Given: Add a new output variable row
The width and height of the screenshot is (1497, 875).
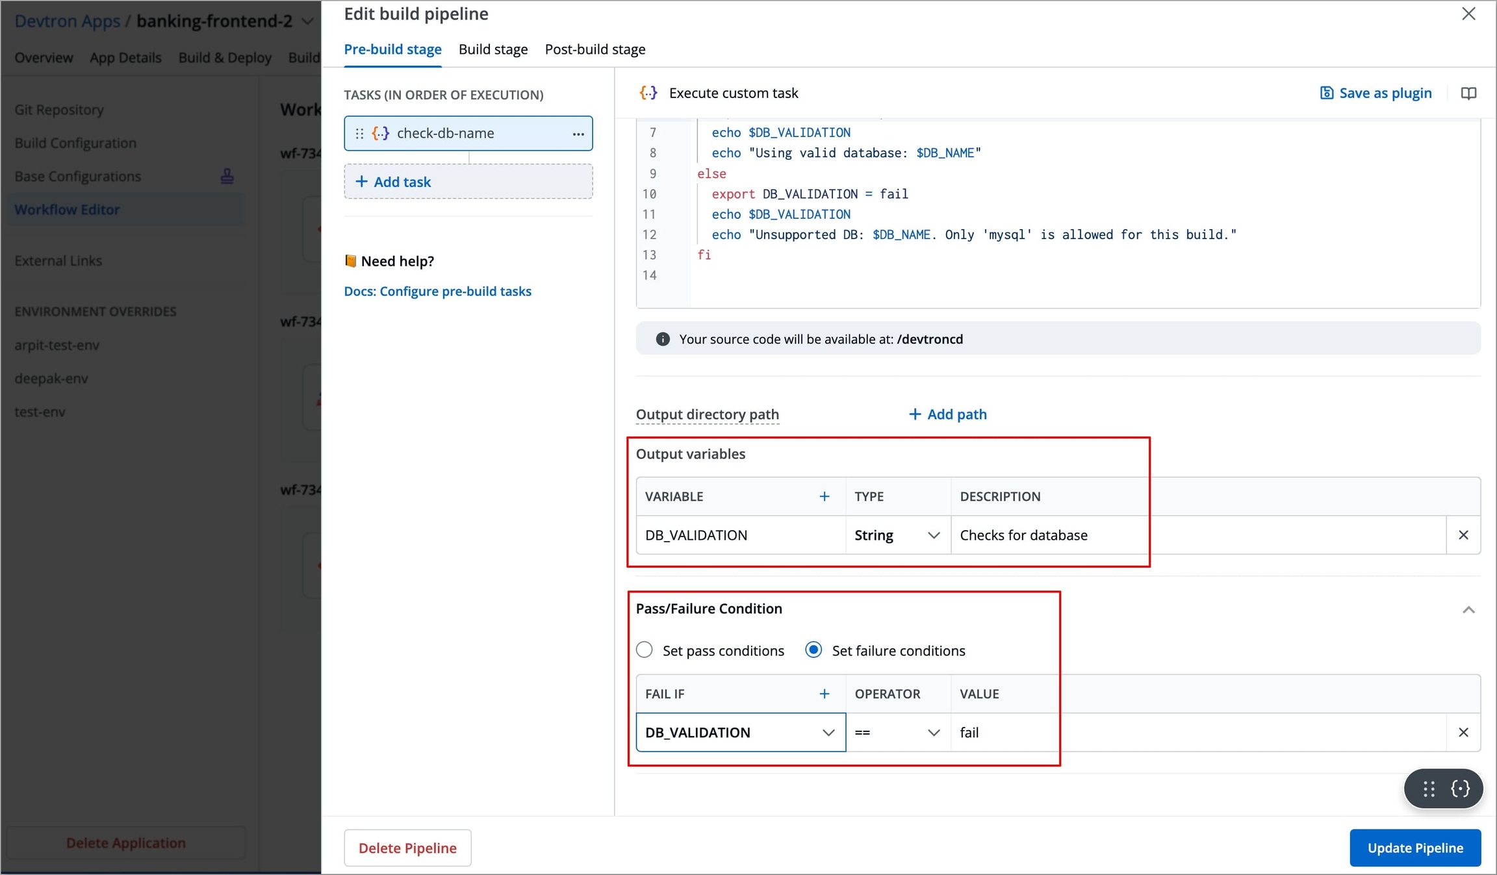Looking at the screenshot, I should (x=824, y=497).
